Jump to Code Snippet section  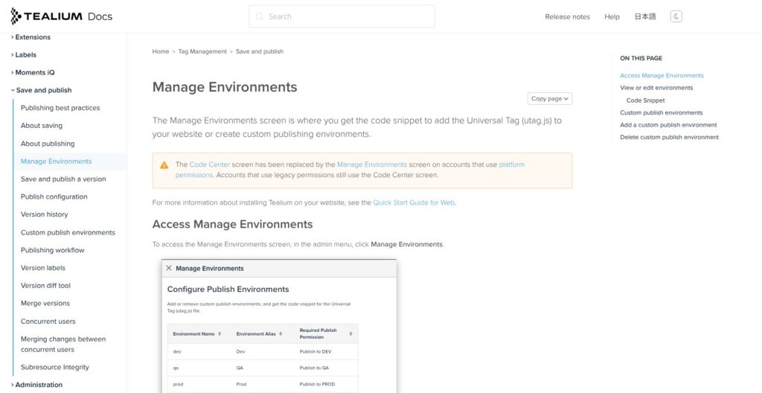[x=645, y=100]
